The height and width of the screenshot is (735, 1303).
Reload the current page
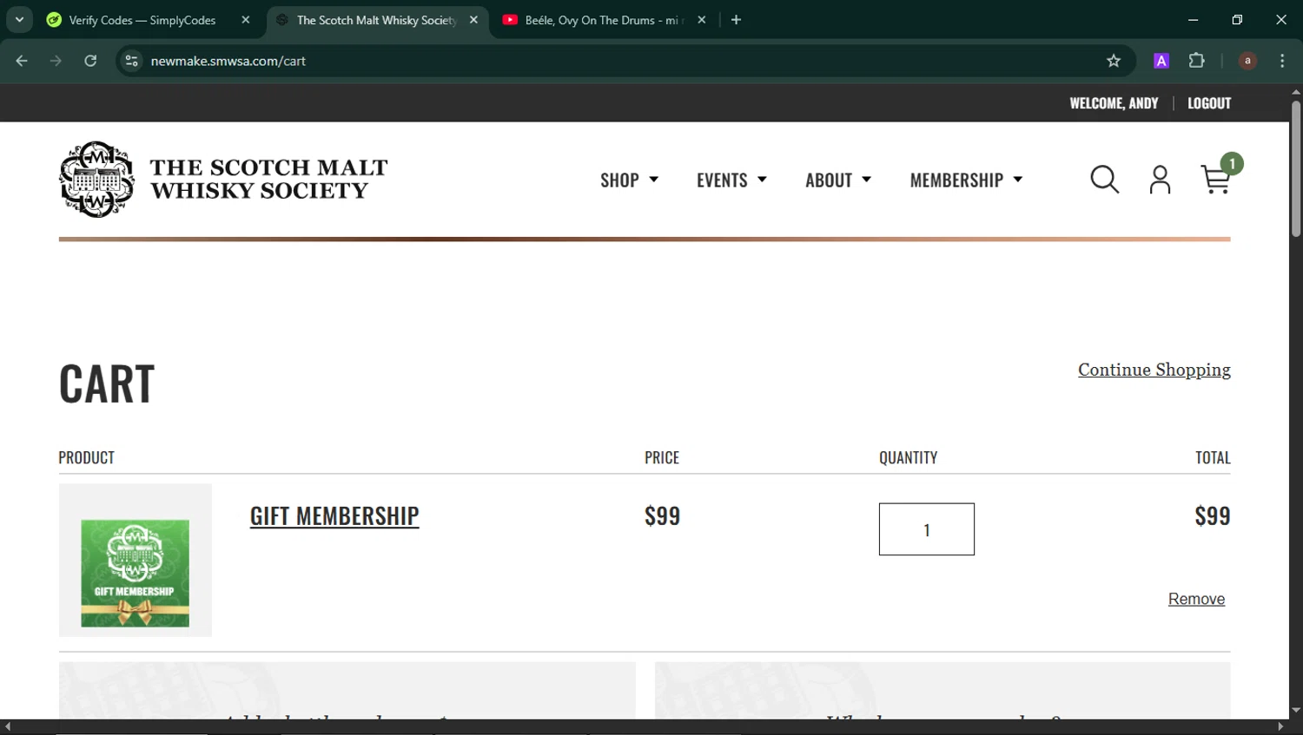[x=90, y=61]
